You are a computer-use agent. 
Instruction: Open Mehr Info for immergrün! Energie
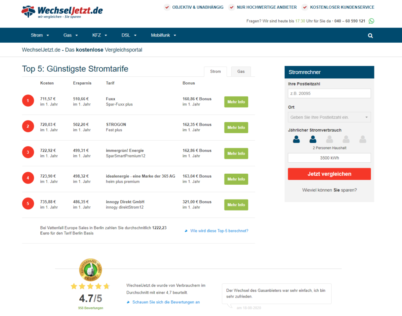pos(236,153)
